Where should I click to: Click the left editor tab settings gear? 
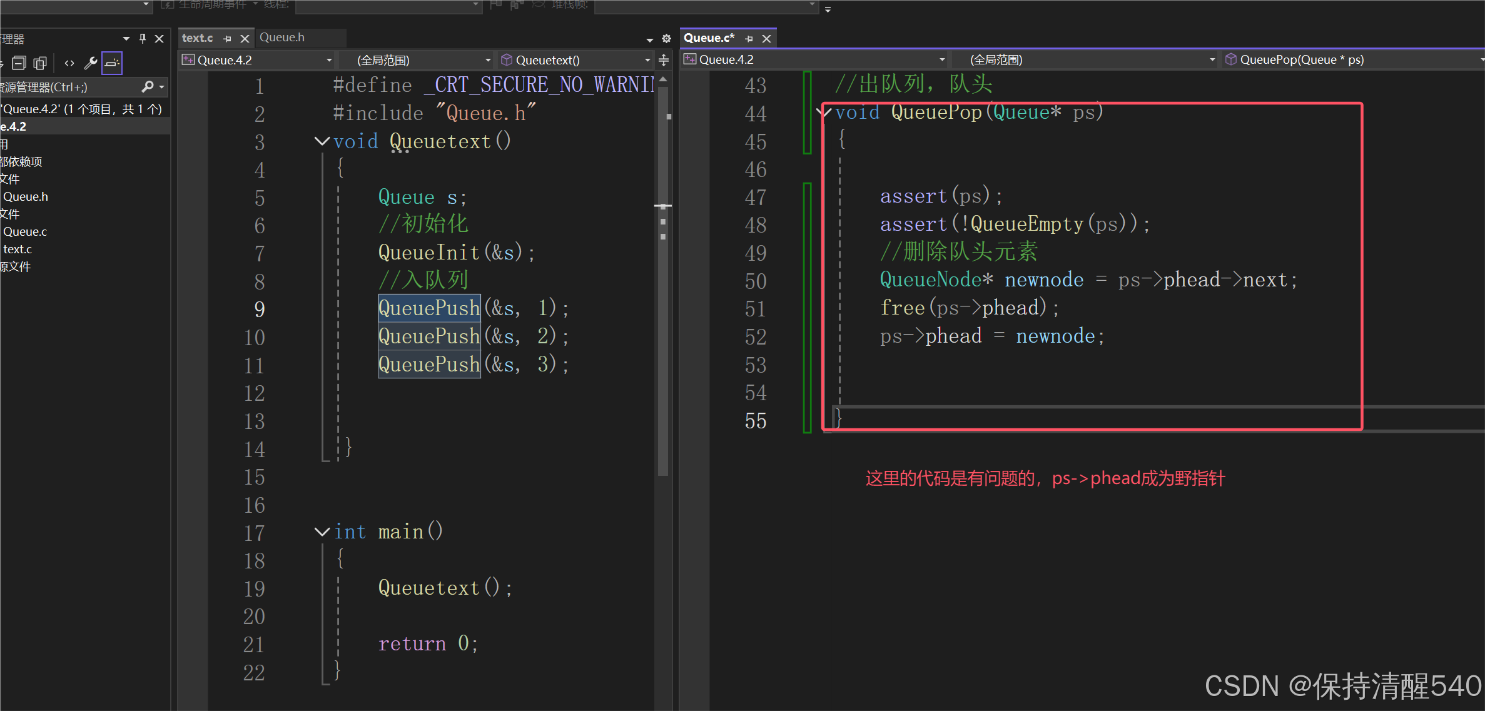click(666, 39)
